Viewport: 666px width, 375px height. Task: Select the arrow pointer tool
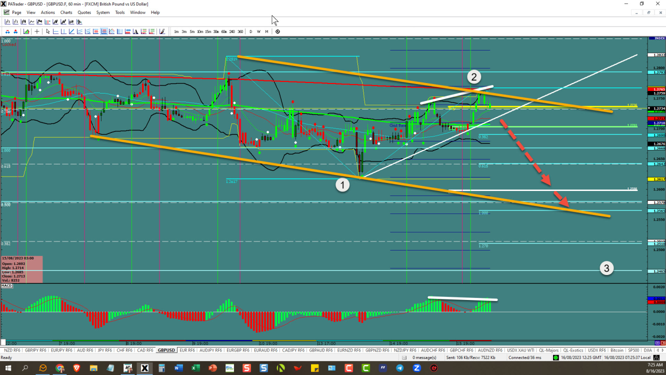coord(48,31)
